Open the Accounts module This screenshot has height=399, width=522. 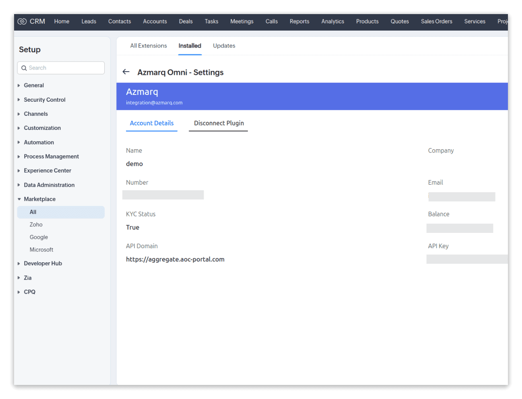(155, 21)
